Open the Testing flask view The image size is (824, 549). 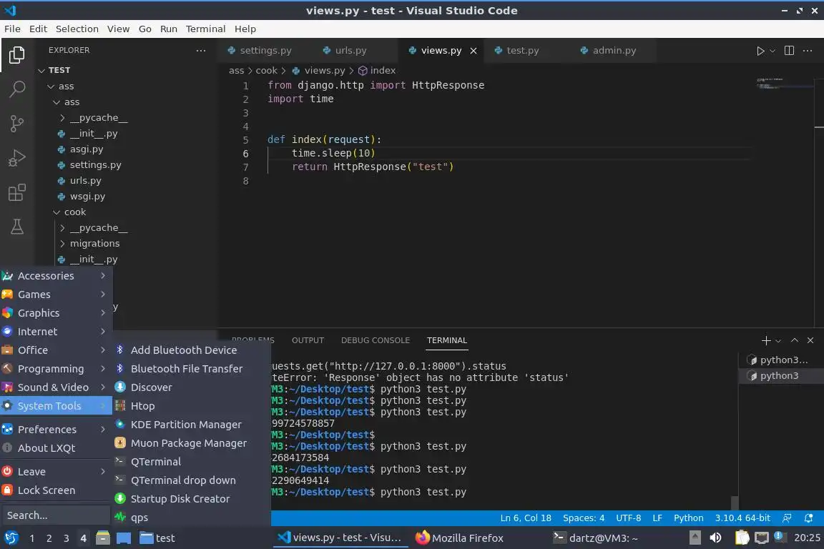point(17,227)
